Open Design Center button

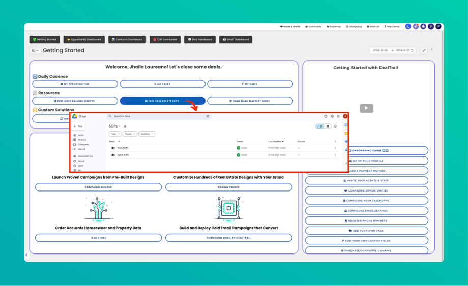(228, 187)
